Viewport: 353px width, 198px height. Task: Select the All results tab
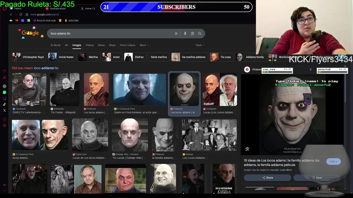click(x=66, y=45)
